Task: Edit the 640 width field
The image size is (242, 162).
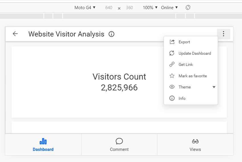Action: (x=109, y=8)
